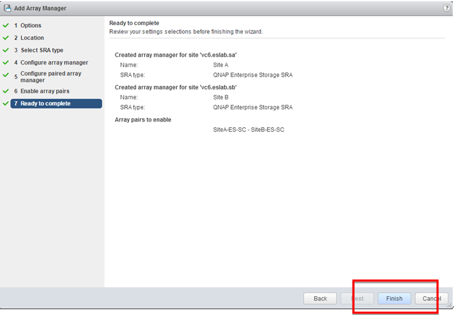
Task: Click the SiteA-ES-SC - SiteB-ES-SC array pair
Action: click(x=249, y=130)
